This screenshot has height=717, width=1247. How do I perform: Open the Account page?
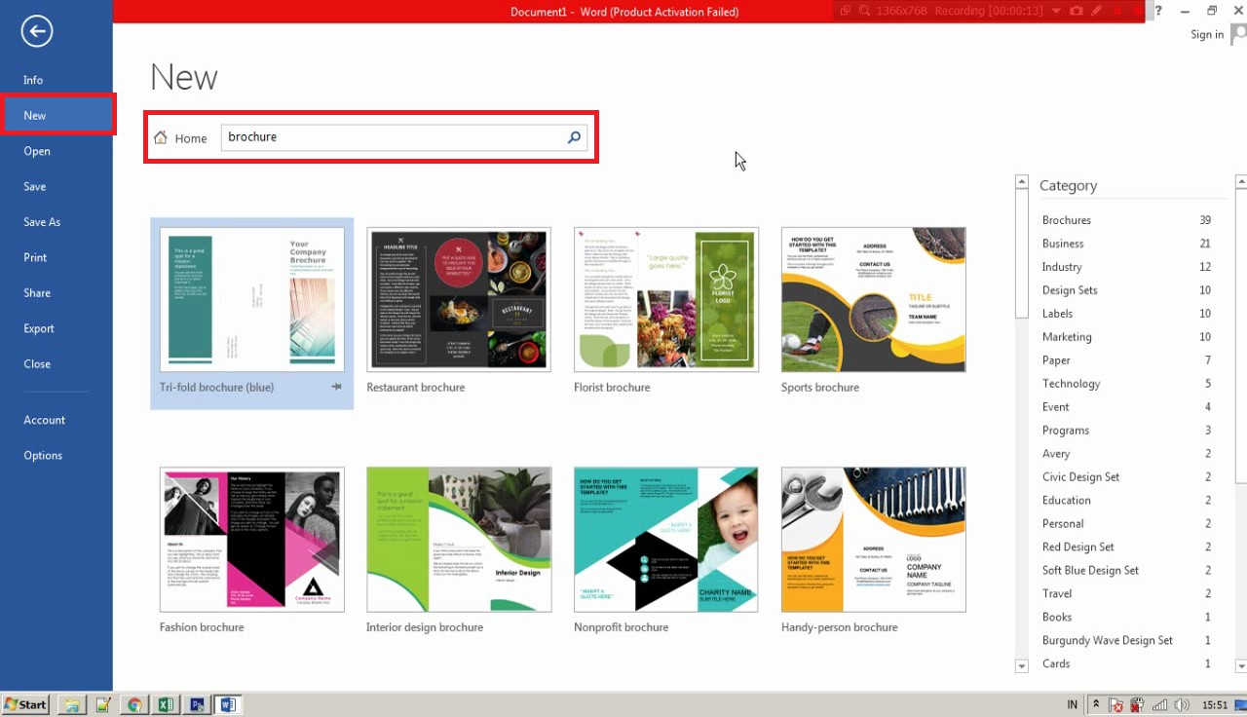pyautogui.click(x=45, y=420)
